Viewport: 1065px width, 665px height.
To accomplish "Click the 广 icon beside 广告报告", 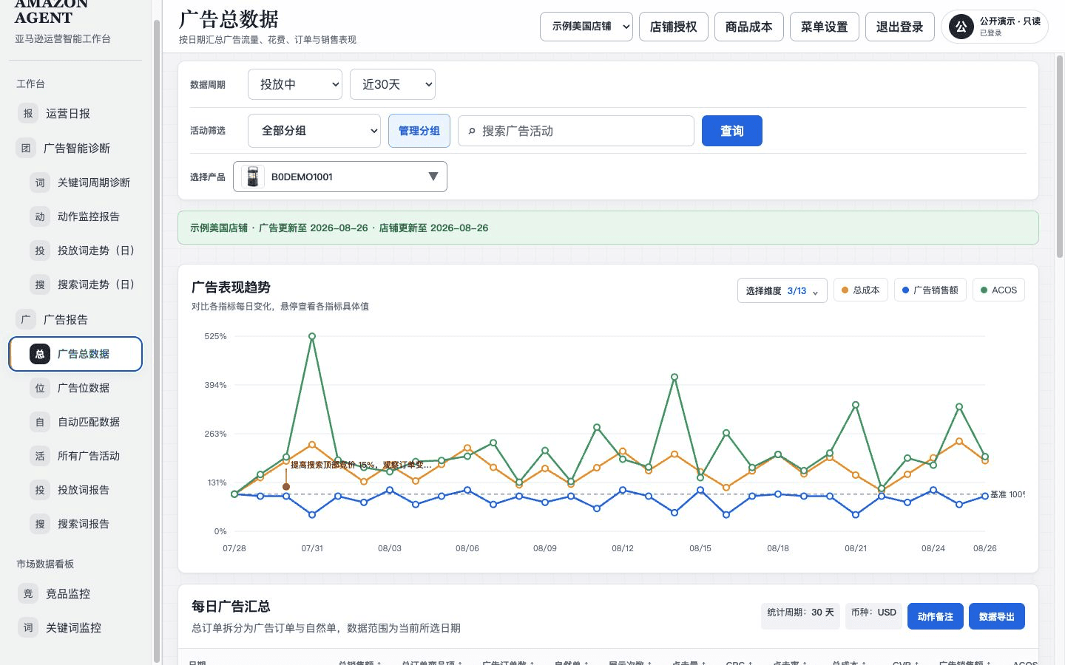I will [x=26, y=320].
